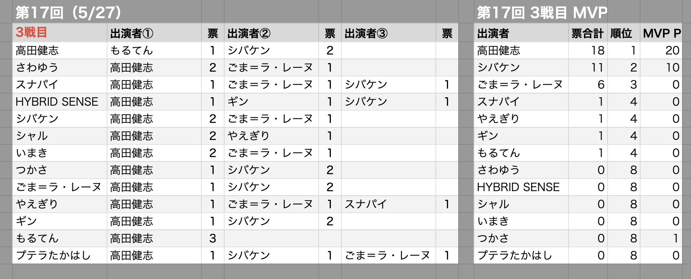
Task: Select the red 3戦目 header cell
Action: coord(60,33)
